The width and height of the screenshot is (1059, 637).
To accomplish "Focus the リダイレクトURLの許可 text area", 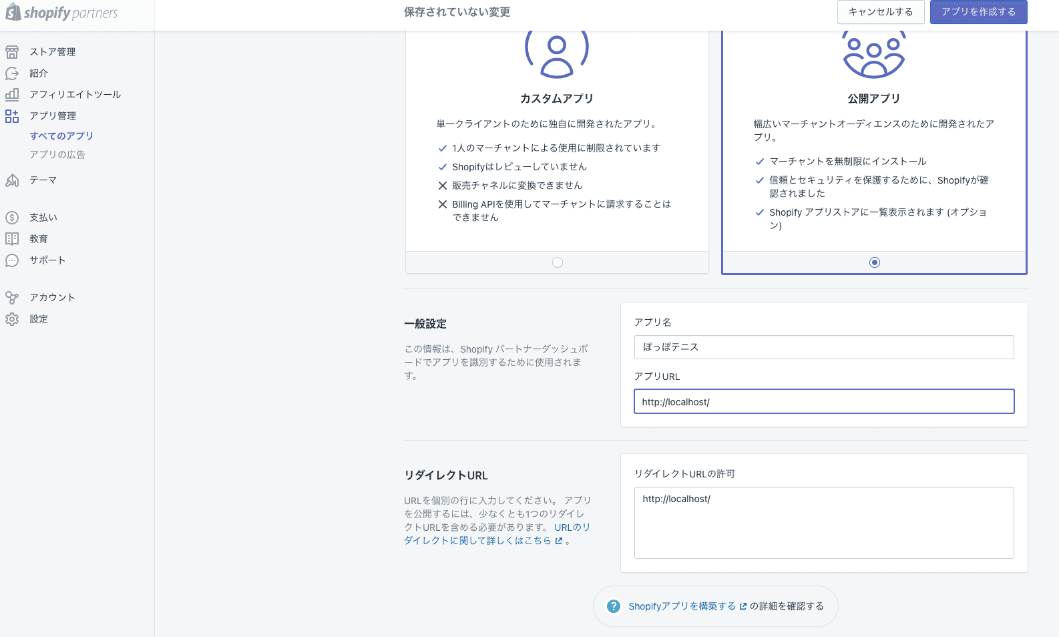I will pos(824,523).
